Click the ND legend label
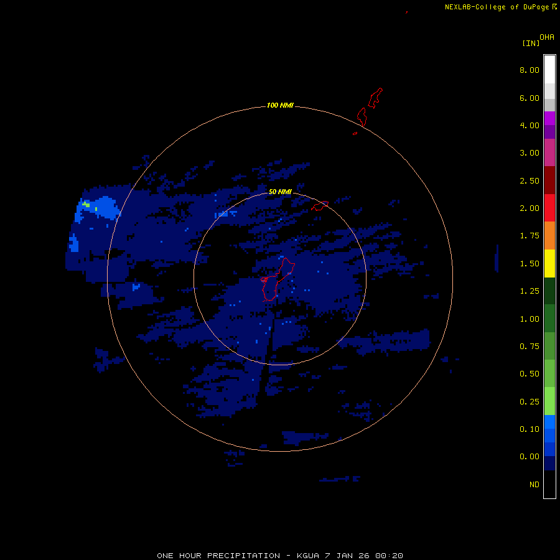The width and height of the screenshot is (560, 560). pyautogui.click(x=534, y=485)
